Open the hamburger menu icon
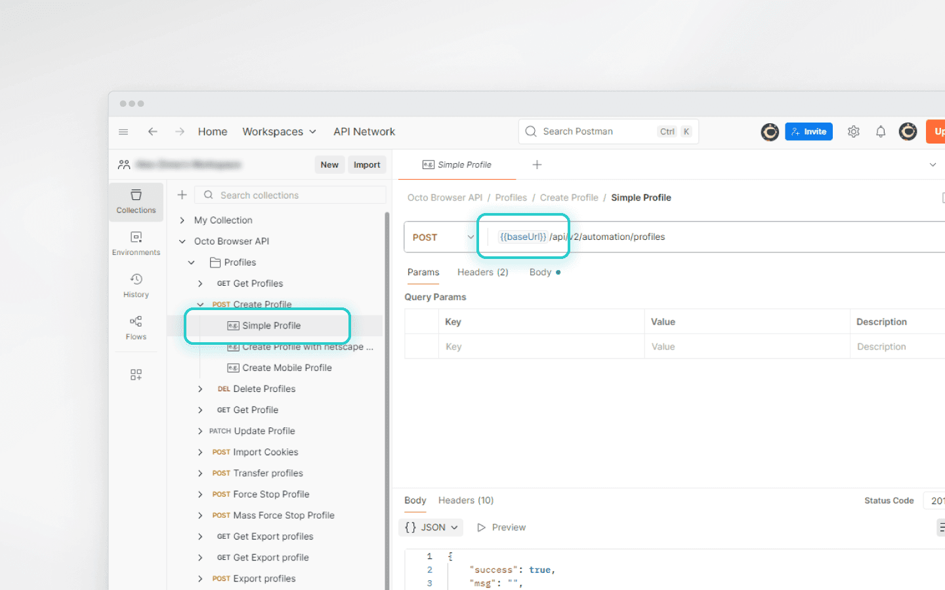Screen dimensions: 945x590 pos(123,132)
